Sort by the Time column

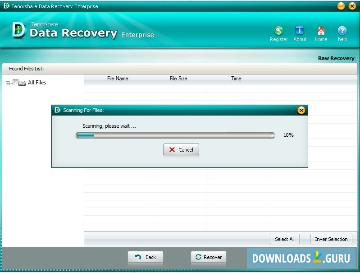point(236,79)
